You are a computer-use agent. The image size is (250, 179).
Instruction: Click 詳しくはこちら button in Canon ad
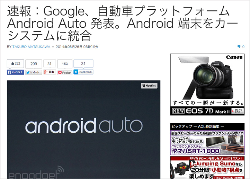coord(238,111)
